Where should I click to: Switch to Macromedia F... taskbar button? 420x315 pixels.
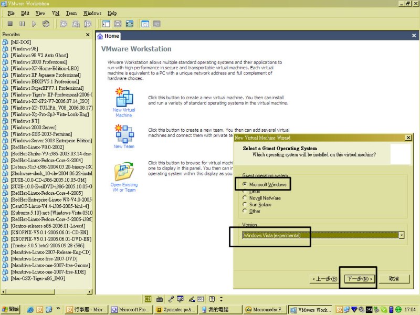point(265,310)
